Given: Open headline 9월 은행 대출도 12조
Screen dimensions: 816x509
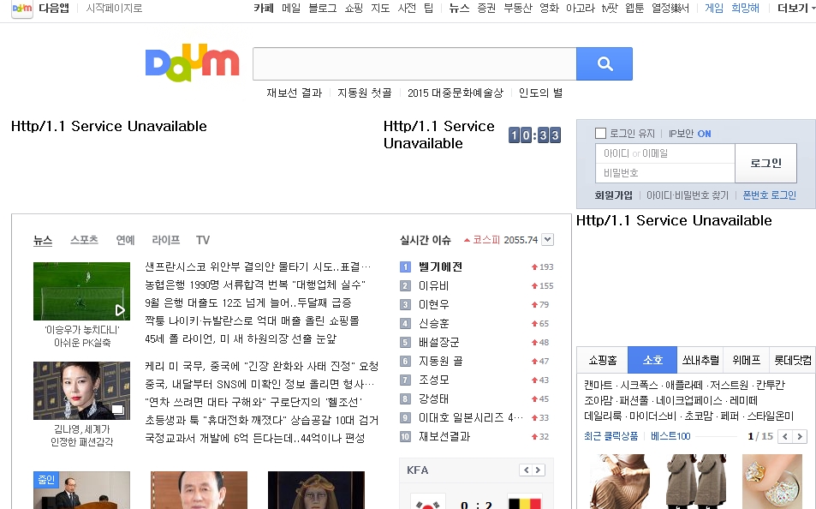Looking at the screenshot, I should [x=248, y=302].
